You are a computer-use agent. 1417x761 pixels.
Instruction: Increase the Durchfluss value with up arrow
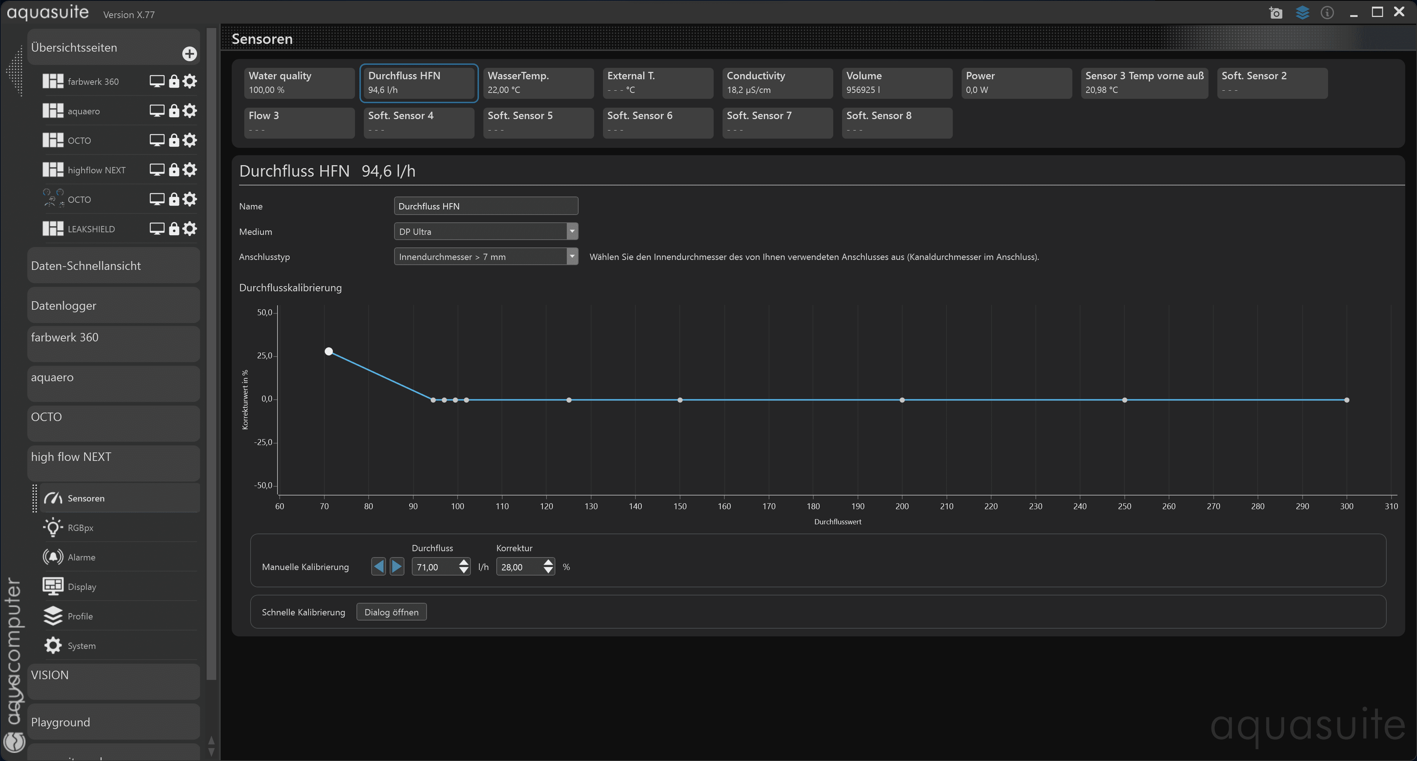pyautogui.click(x=464, y=563)
